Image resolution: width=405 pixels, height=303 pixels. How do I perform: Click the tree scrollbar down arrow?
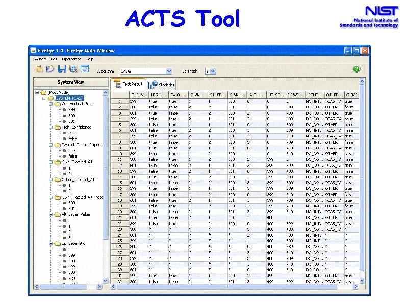[x=106, y=280]
